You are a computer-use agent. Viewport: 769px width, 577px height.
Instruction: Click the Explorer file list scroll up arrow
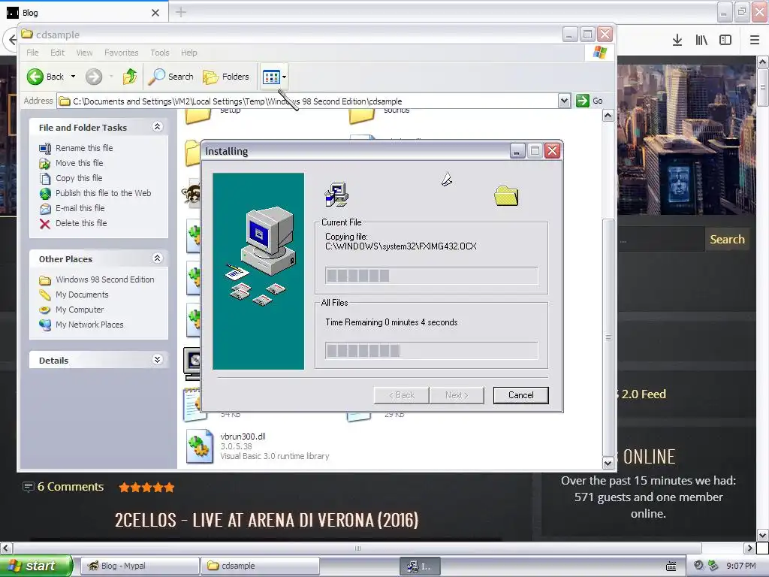[x=608, y=116]
